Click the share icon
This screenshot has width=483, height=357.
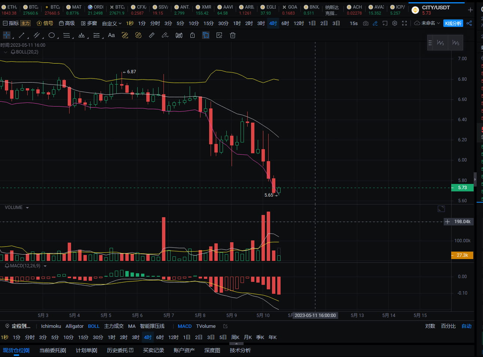(469, 23)
